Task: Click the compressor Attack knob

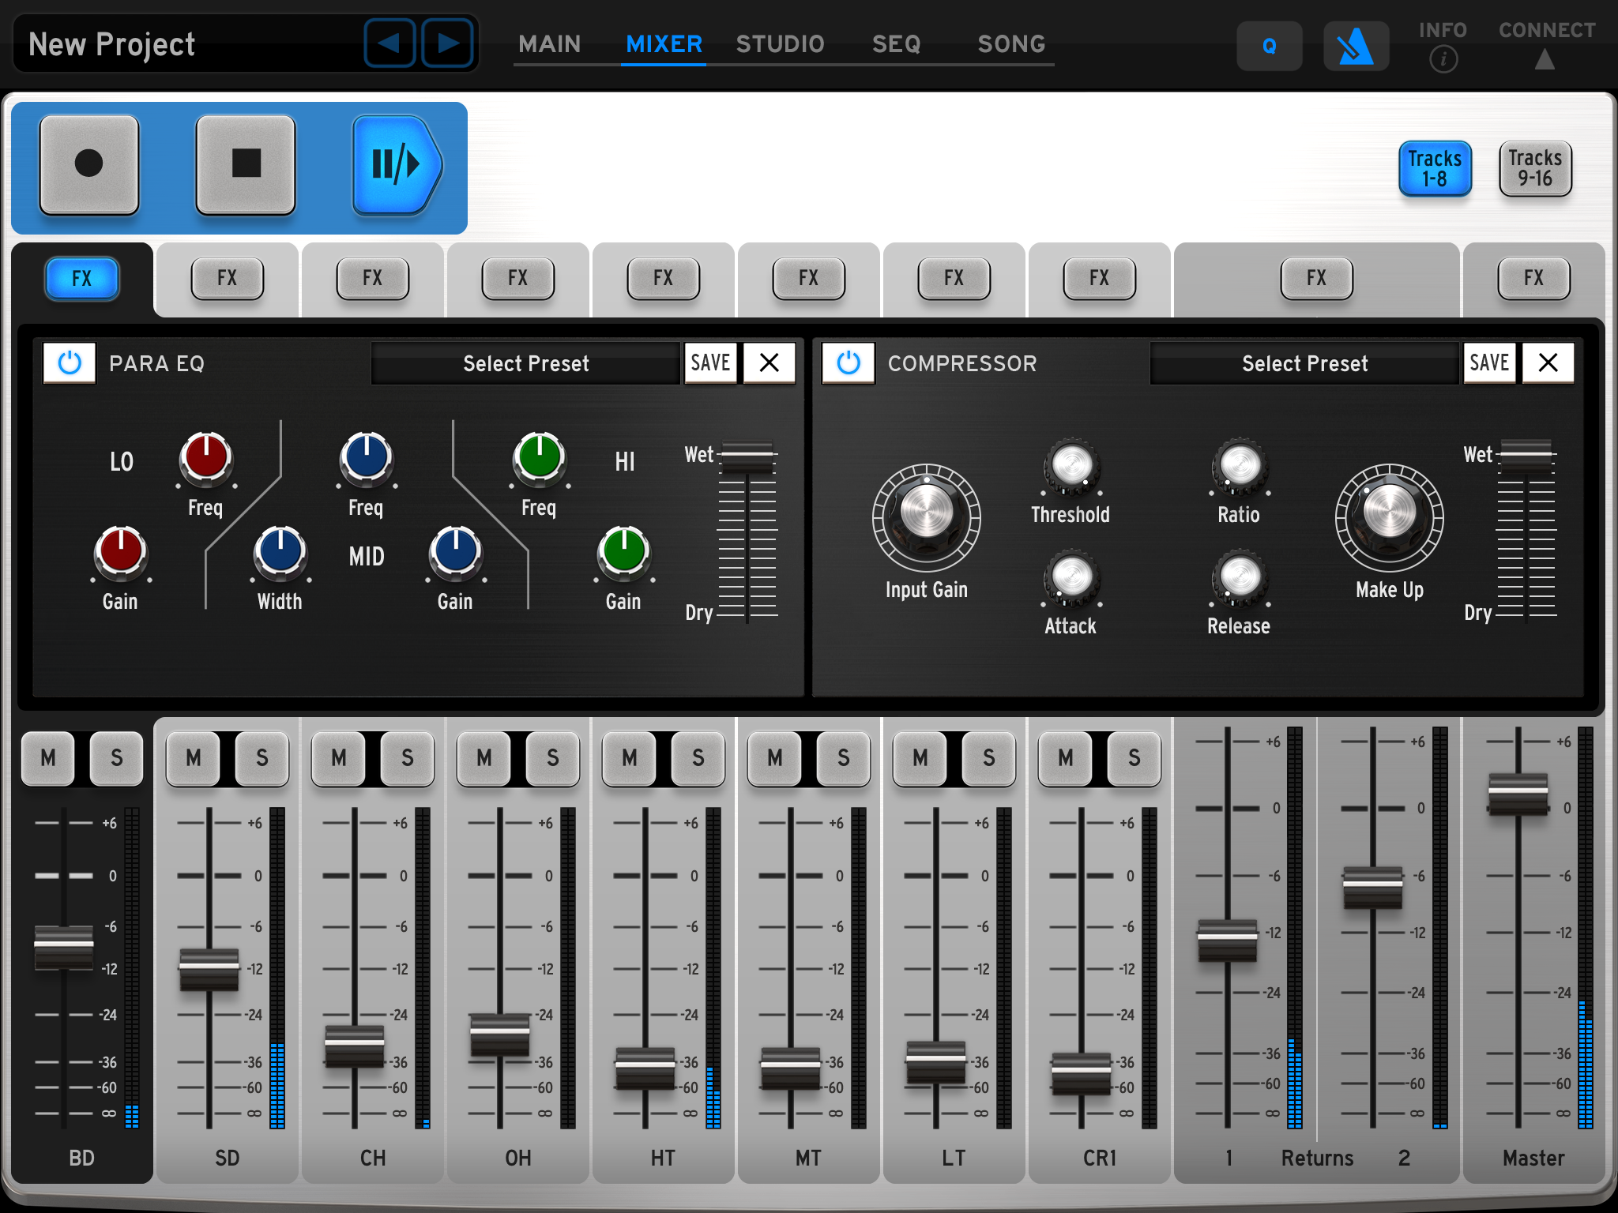Action: tap(1072, 577)
